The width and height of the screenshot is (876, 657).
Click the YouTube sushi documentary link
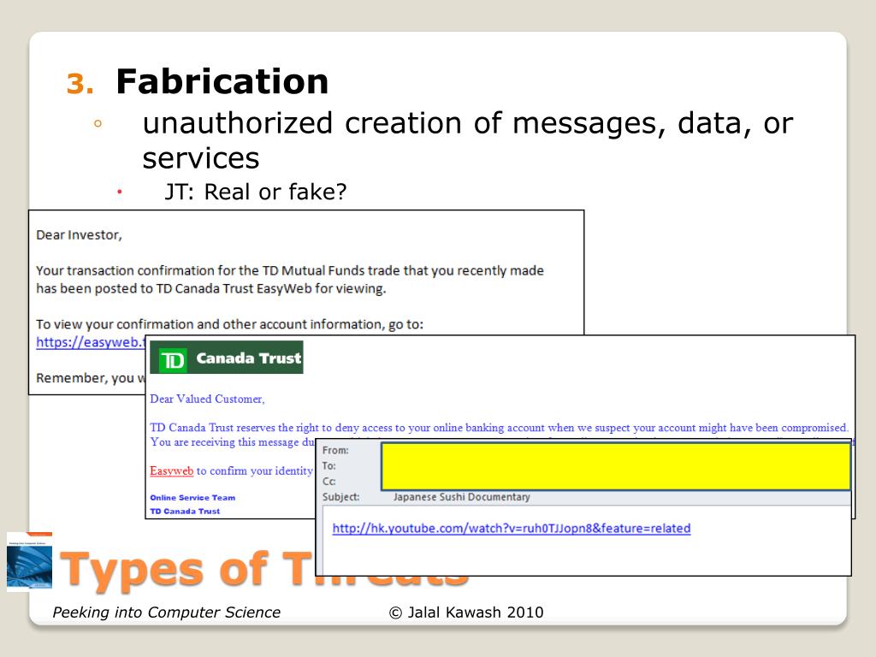tap(512, 529)
